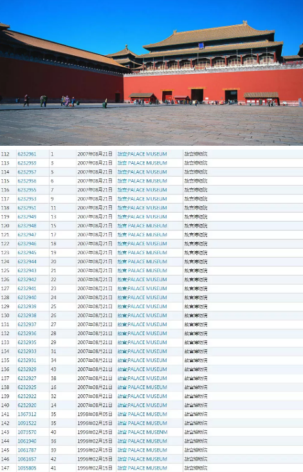
Task: Click registration number 6232941
Action: [27, 289]
